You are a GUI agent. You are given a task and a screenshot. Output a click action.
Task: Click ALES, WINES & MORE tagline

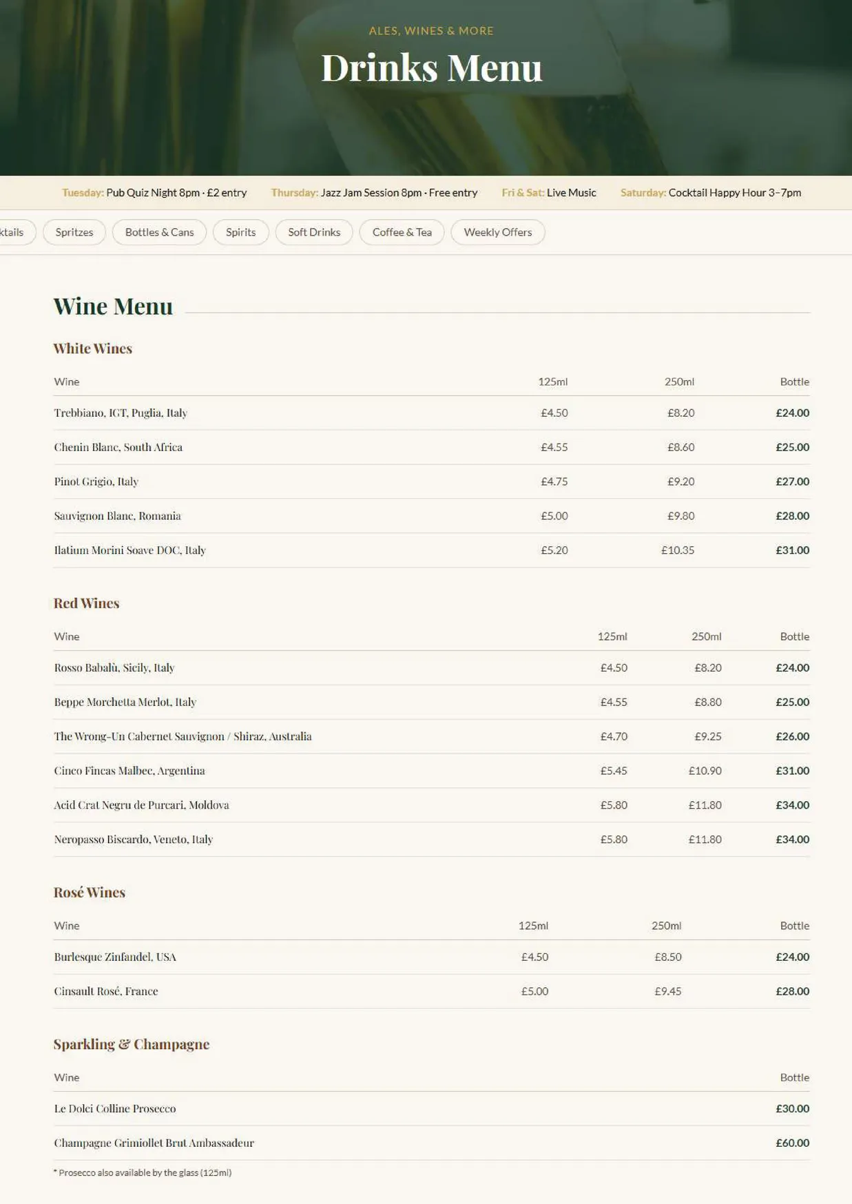(431, 31)
